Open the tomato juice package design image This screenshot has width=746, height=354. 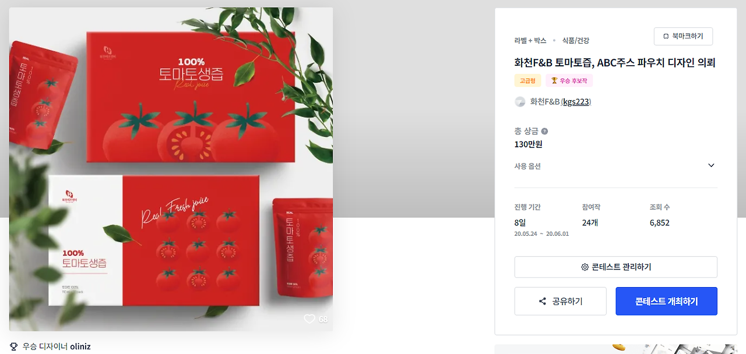click(171, 169)
